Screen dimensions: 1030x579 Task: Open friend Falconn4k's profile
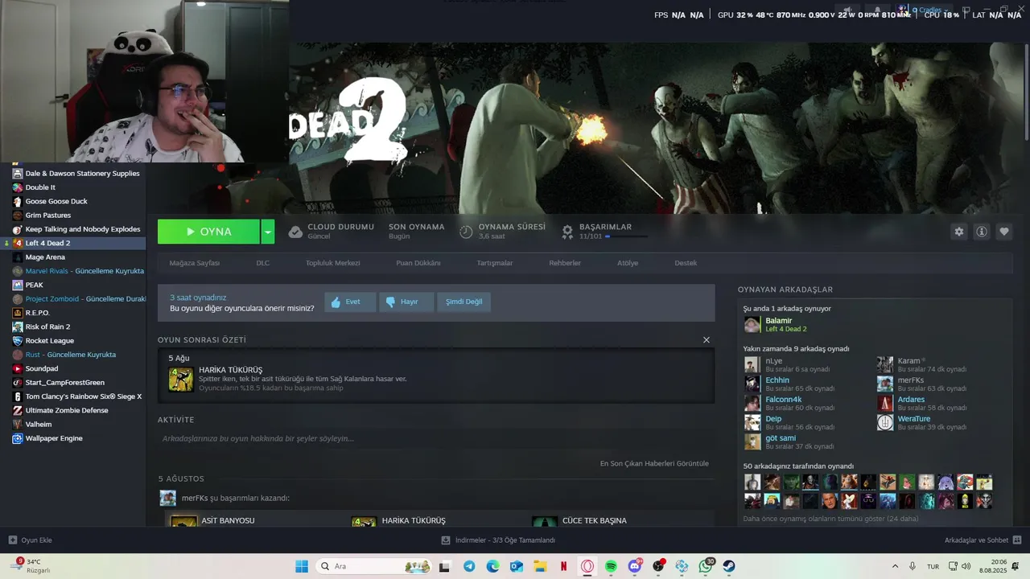tap(784, 400)
